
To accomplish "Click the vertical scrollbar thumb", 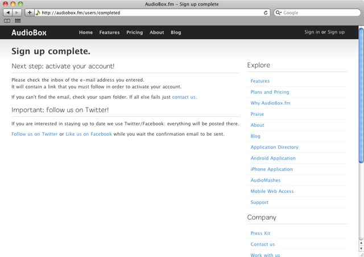I will click(361, 96).
